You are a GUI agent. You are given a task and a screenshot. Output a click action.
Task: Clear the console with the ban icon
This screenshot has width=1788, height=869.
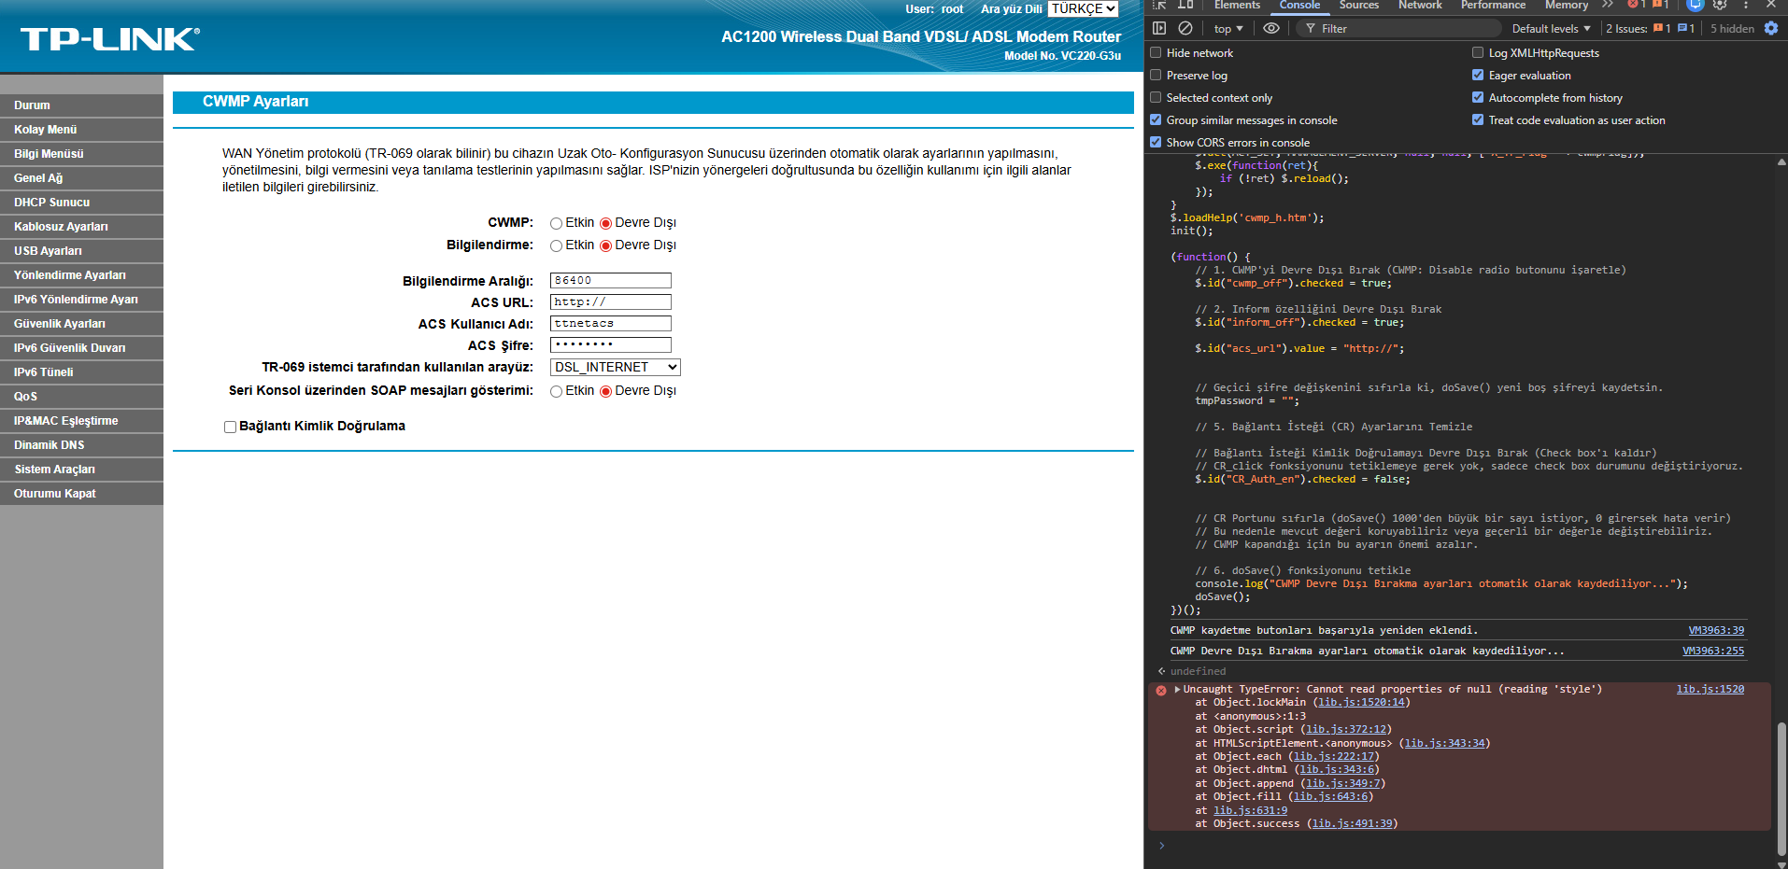[1185, 28]
